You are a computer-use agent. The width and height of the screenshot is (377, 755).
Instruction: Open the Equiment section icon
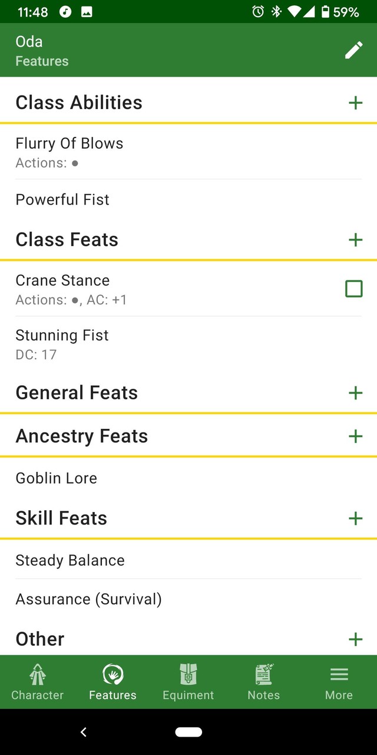188,674
